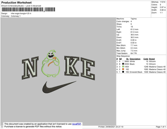Open the novaPDF link
This screenshot has width=167, height=129.
click(x=77, y=124)
